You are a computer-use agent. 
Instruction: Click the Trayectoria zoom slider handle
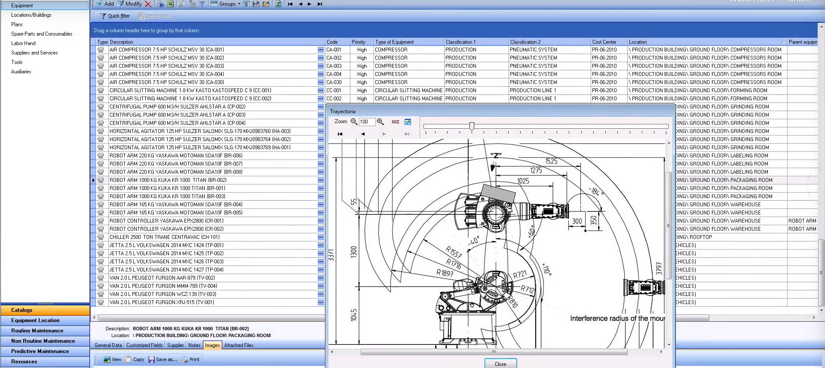(x=472, y=126)
